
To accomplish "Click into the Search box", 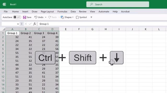I will pyautogui.click(x=118, y=4).
